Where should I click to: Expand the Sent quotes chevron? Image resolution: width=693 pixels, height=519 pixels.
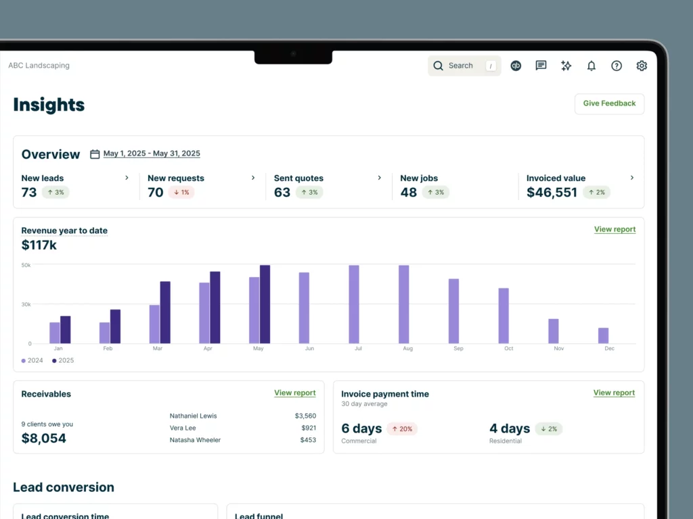pyautogui.click(x=380, y=178)
